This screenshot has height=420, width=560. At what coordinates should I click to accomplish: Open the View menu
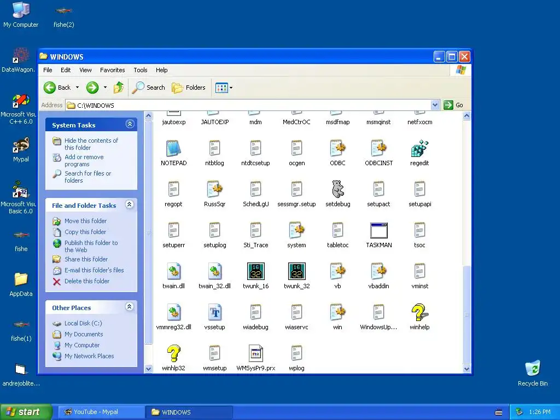click(x=85, y=70)
